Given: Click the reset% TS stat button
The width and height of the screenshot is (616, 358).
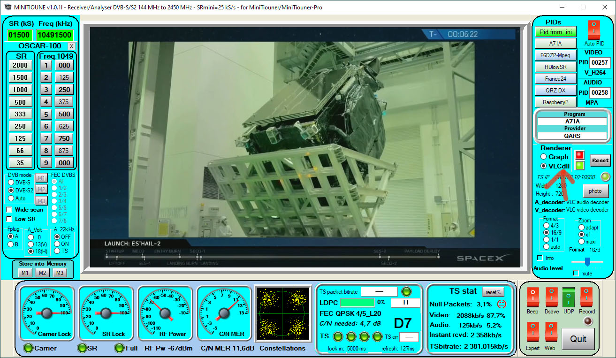Looking at the screenshot, I should click(x=493, y=292).
